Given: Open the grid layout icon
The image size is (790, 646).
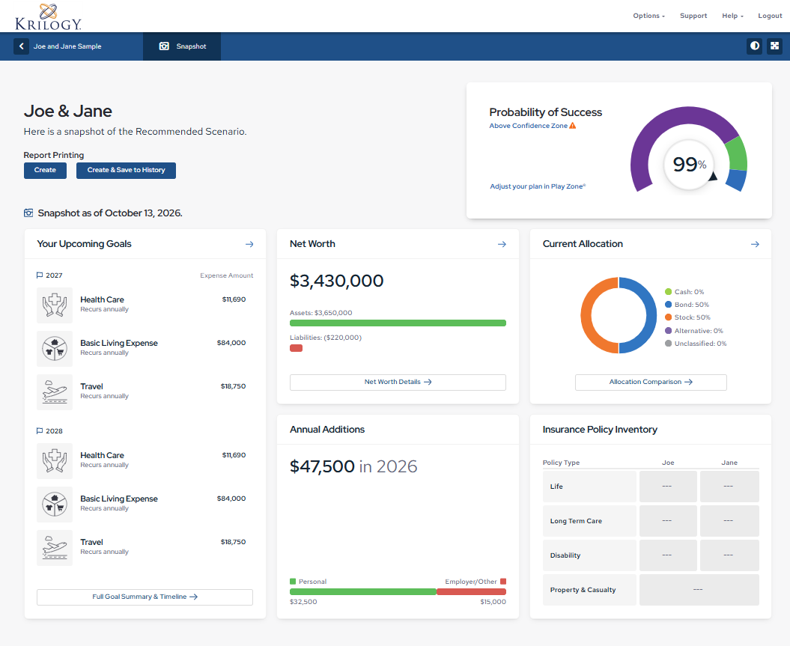Looking at the screenshot, I should (774, 46).
